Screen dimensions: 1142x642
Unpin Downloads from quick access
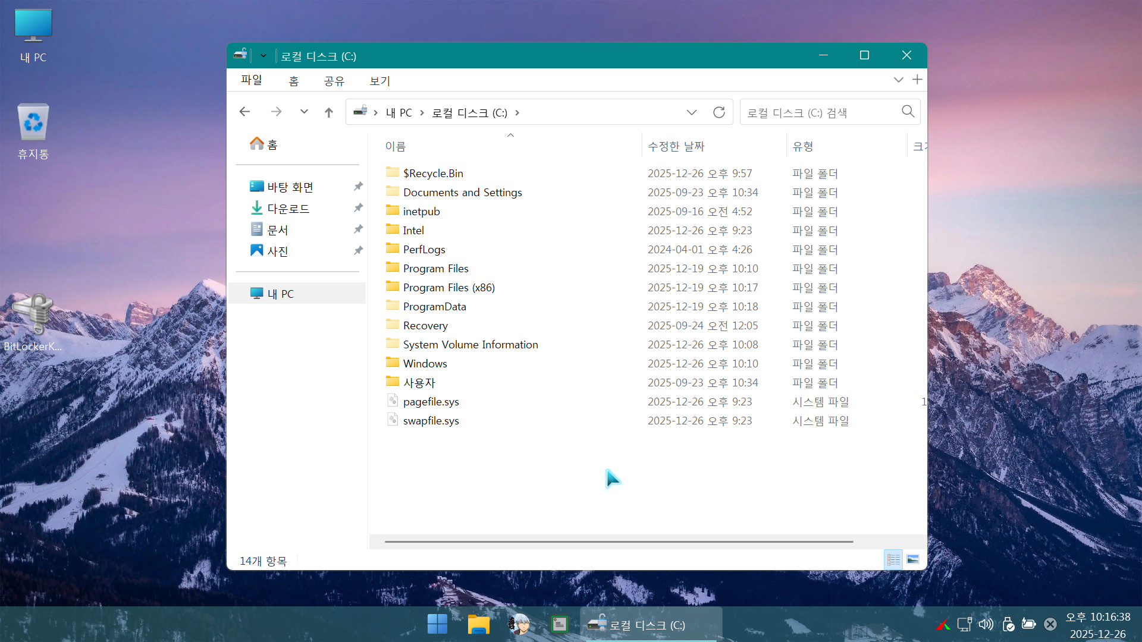click(x=358, y=208)
